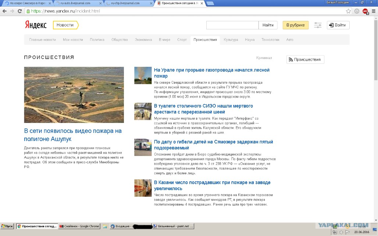Click the browser forward arrow

(12, 11)
